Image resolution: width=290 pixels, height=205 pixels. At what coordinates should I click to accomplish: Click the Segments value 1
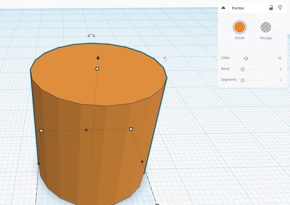pyautogui.click(x=280, y=80)
